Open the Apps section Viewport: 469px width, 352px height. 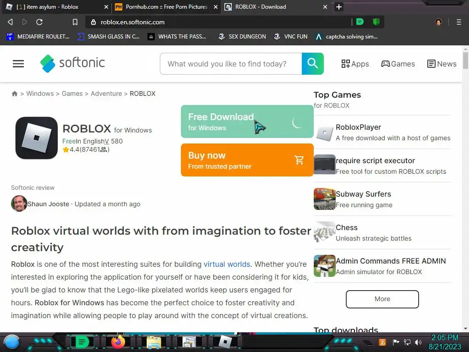(355, 64)
